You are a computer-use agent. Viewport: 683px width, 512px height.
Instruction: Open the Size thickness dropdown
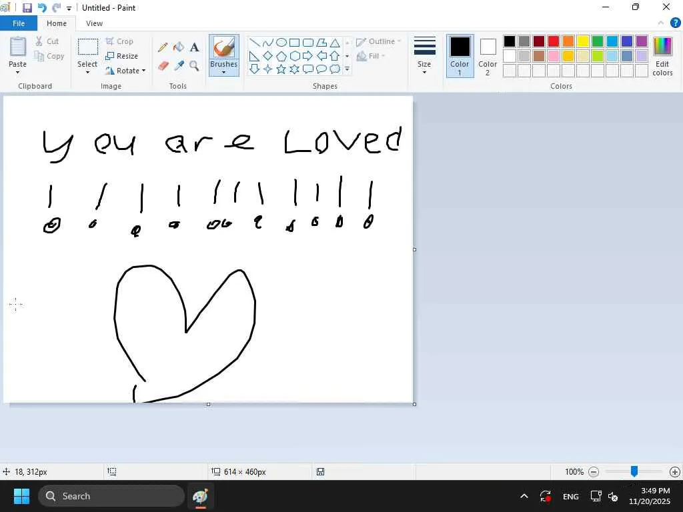click(x=424, y=56)
